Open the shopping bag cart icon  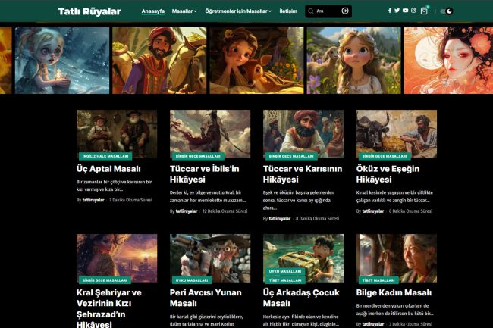tap(424, 11)
